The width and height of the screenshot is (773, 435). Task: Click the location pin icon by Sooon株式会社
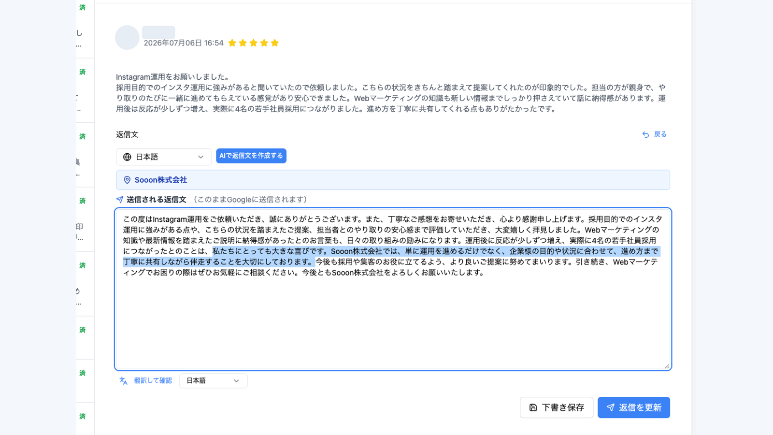(127, 180)
